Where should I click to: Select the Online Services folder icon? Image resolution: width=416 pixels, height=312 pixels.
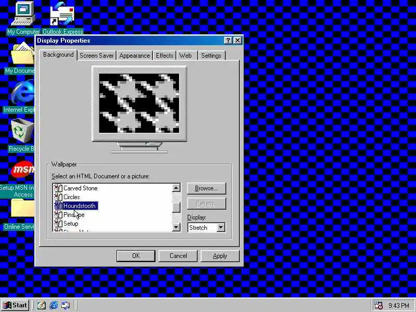(x=23, y=209)
